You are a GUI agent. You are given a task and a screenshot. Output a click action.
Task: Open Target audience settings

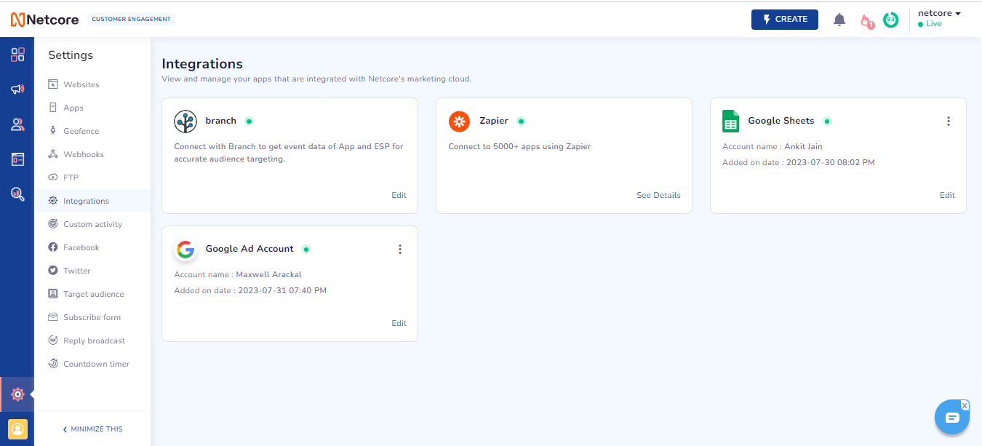pyautogui.click(x=93, y=294)
